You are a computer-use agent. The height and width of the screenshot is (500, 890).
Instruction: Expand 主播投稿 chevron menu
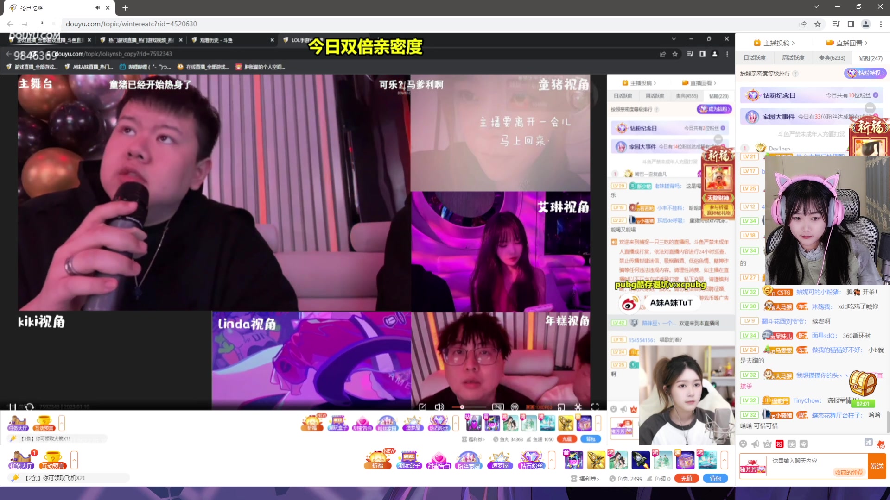pyautogui.click(x=794, y=43)
